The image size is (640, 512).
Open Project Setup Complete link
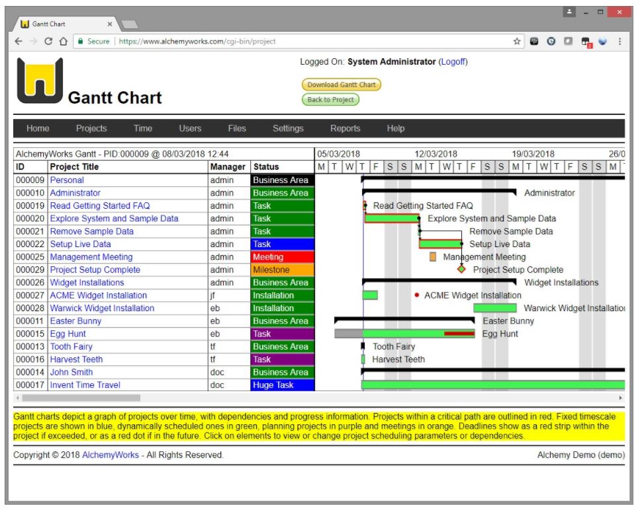point(95,270)
